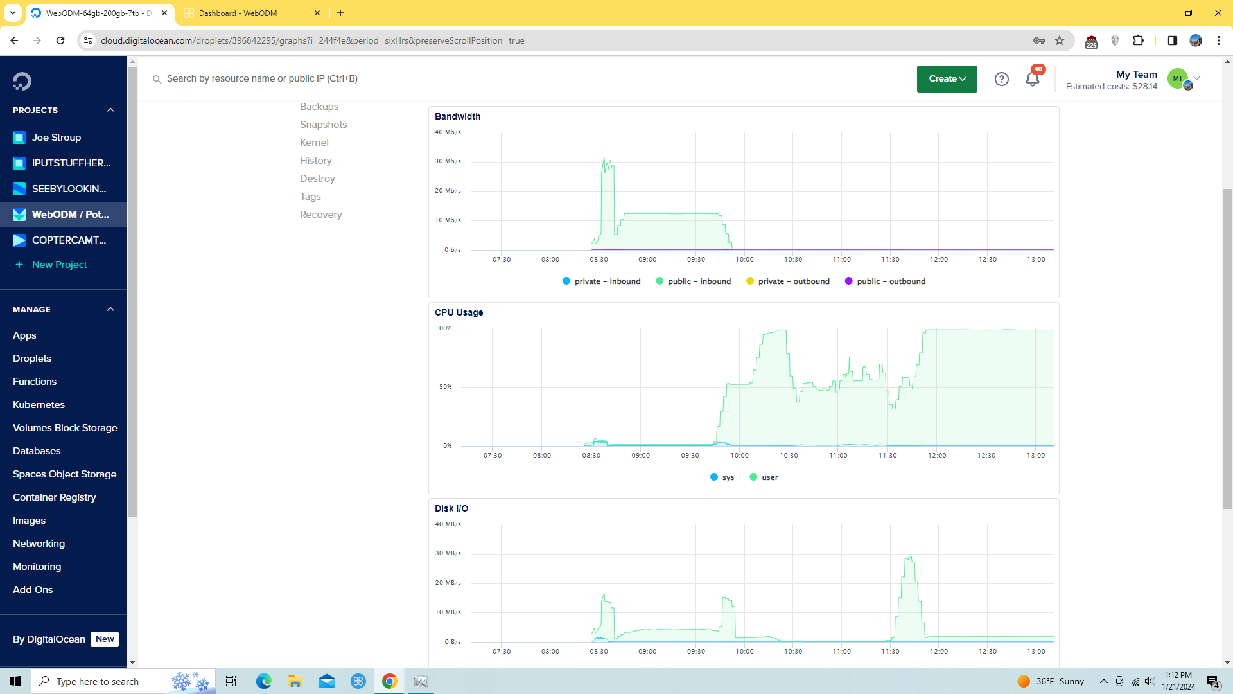Bookmark the page with the star icon
Image resolution: width=1233 pixels, height=694 pixels.
[1060, 40]
